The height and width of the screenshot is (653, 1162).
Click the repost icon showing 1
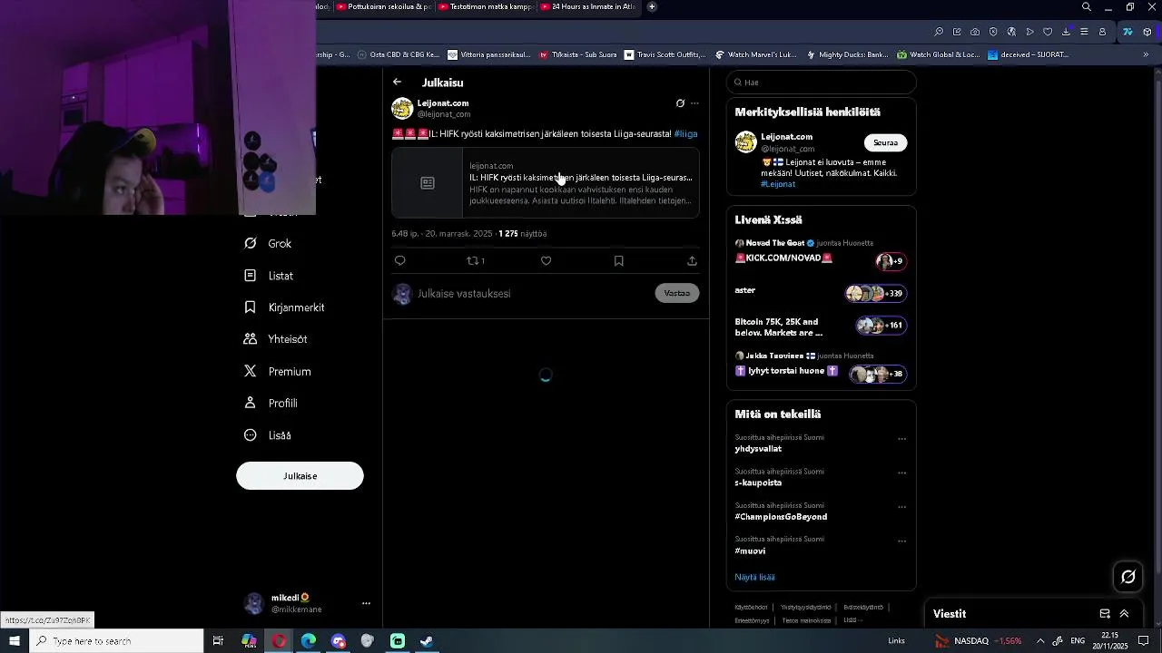tap(476, 261)
